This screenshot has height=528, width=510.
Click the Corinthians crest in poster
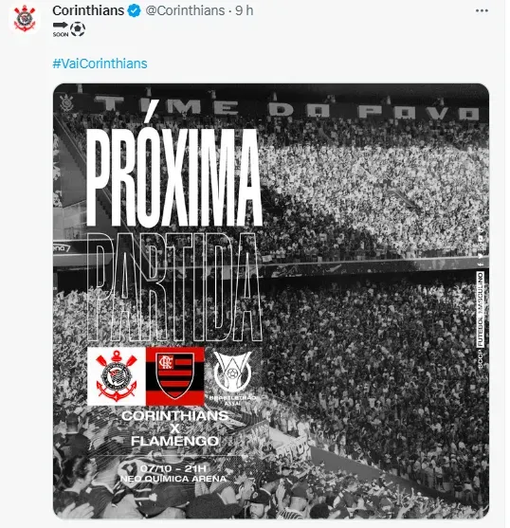click(x=117, y=376)
